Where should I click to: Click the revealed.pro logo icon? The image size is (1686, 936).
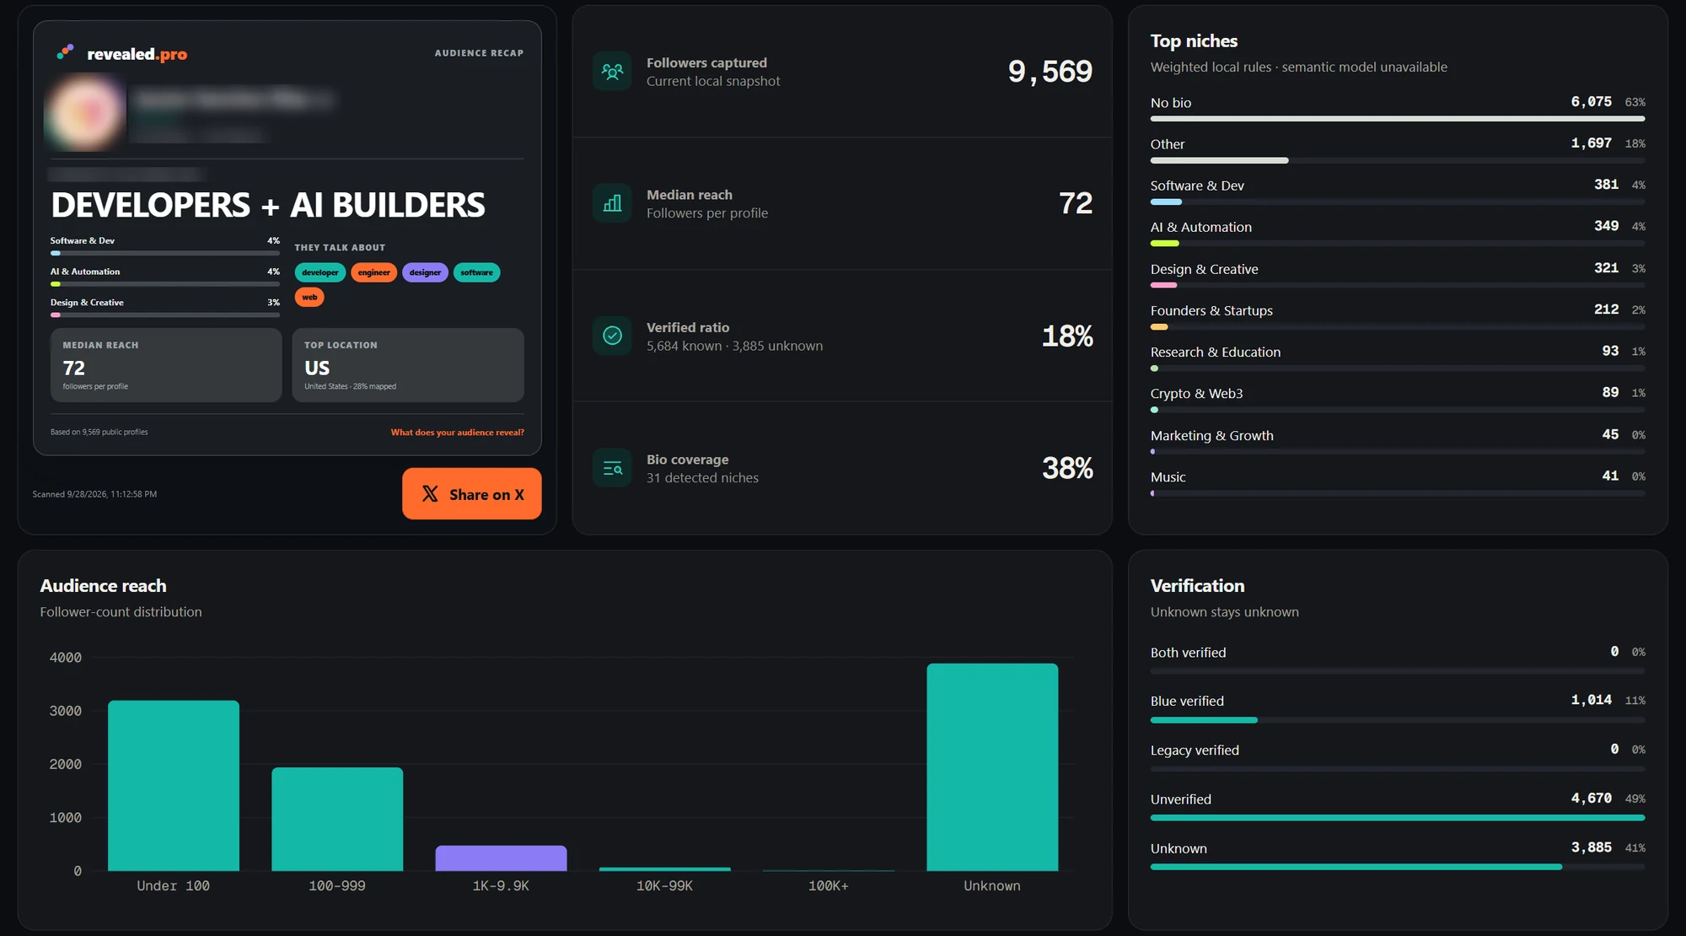[65, 52]
